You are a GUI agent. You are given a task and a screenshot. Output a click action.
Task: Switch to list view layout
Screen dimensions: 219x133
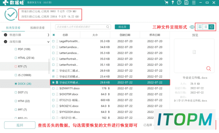coord(206,27)
